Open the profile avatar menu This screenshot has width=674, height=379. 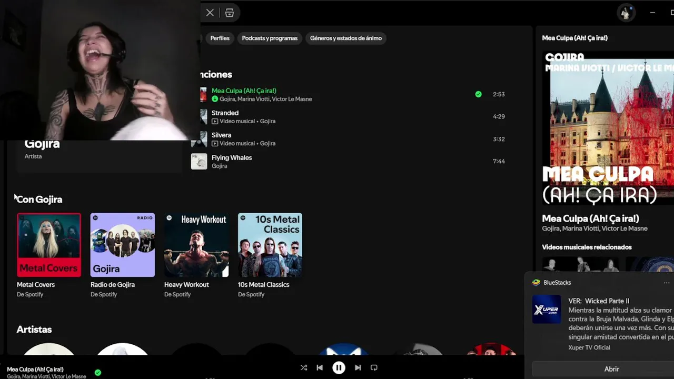coord(626,13)
